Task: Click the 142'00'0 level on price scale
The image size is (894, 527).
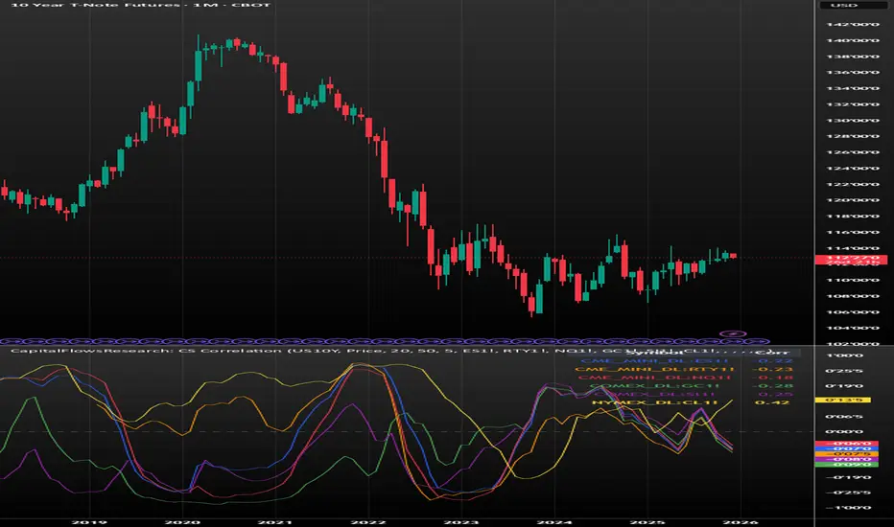Action: 852,26
